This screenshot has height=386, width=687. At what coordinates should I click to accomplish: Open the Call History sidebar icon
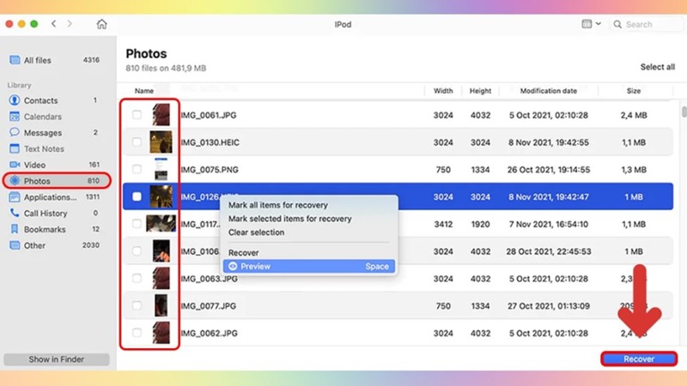pyautogui.click(x=15, y=213)
